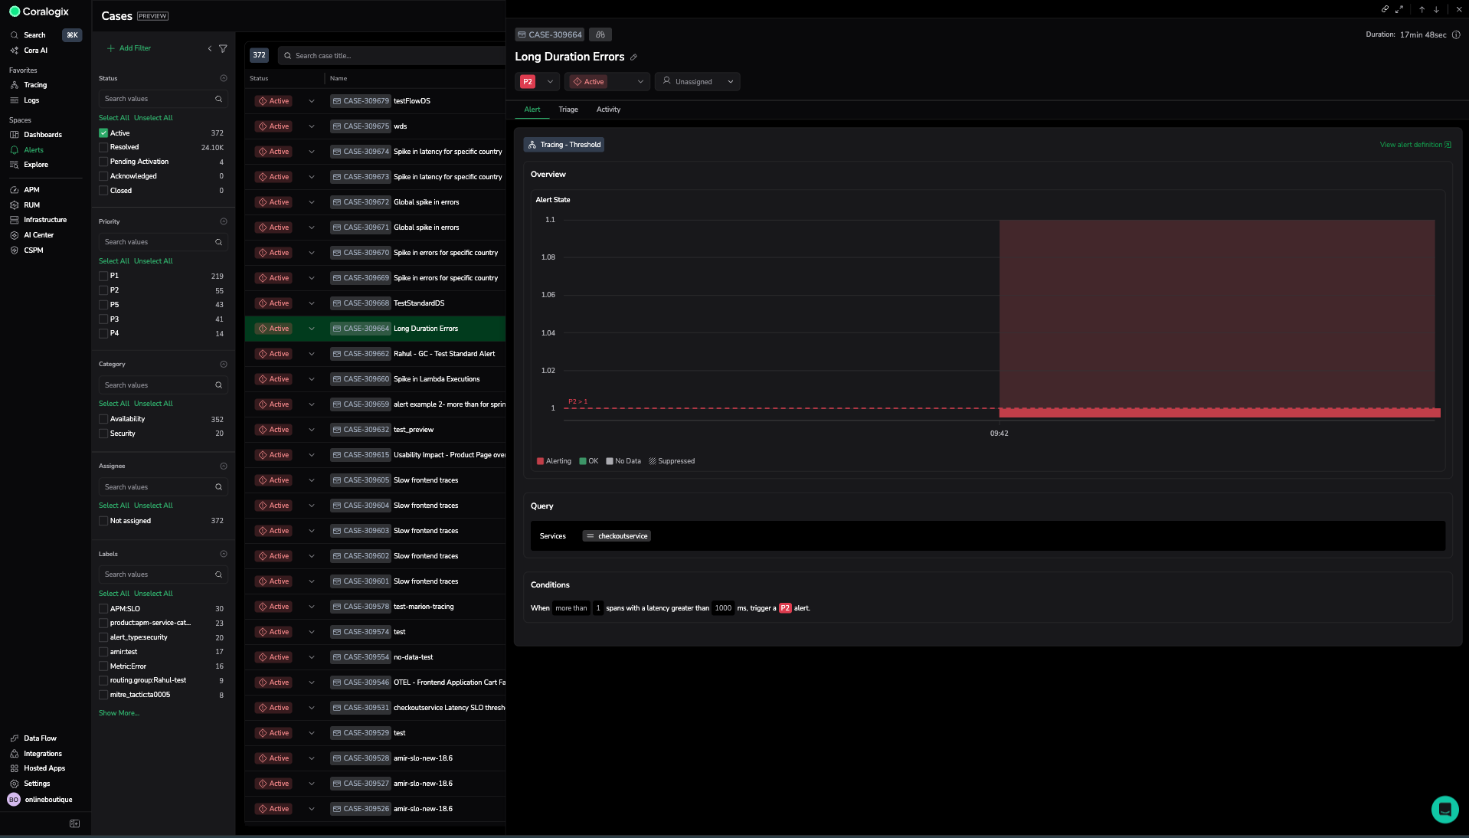Switch to the Activity tab

click(608, 110)
